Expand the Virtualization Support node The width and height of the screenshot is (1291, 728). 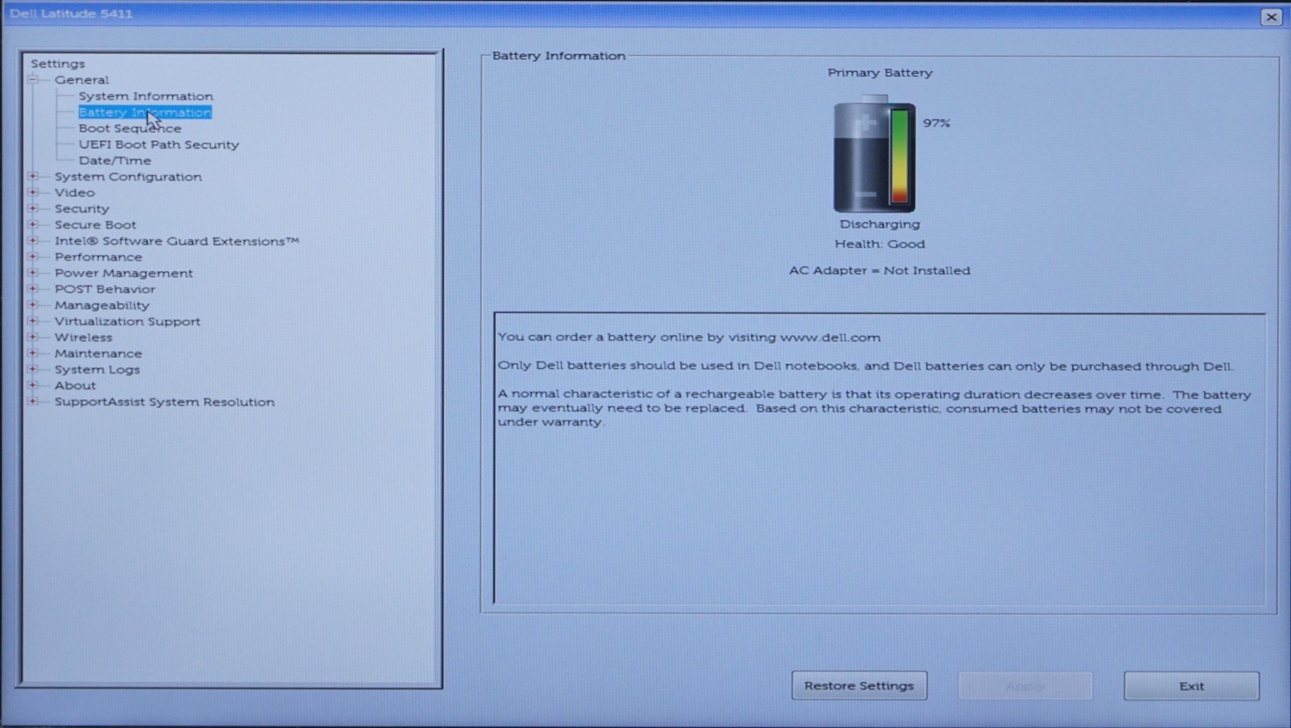point(33,320)
